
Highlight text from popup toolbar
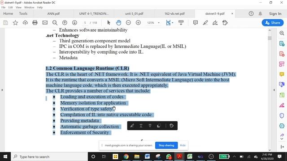[x=132, y=126]
